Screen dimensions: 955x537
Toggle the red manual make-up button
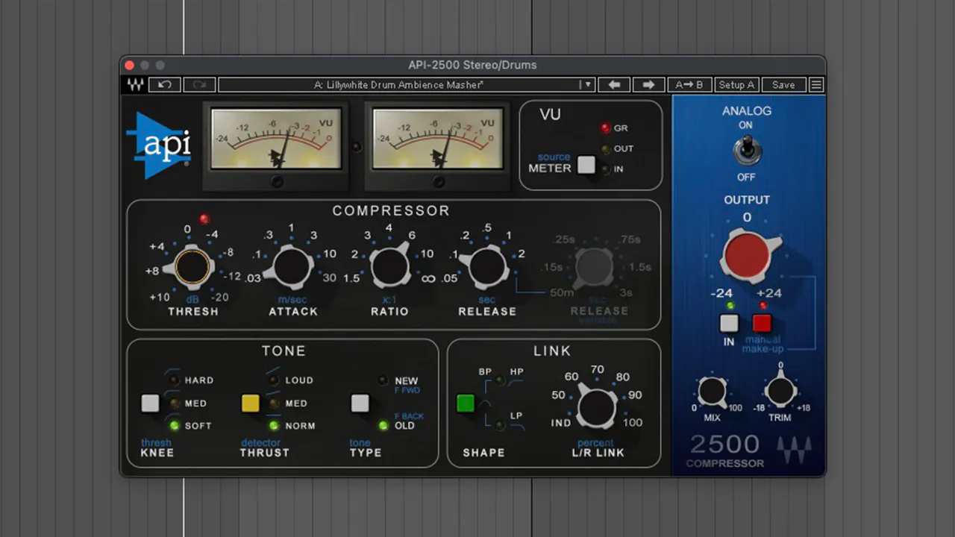click(x=762, y=323)
